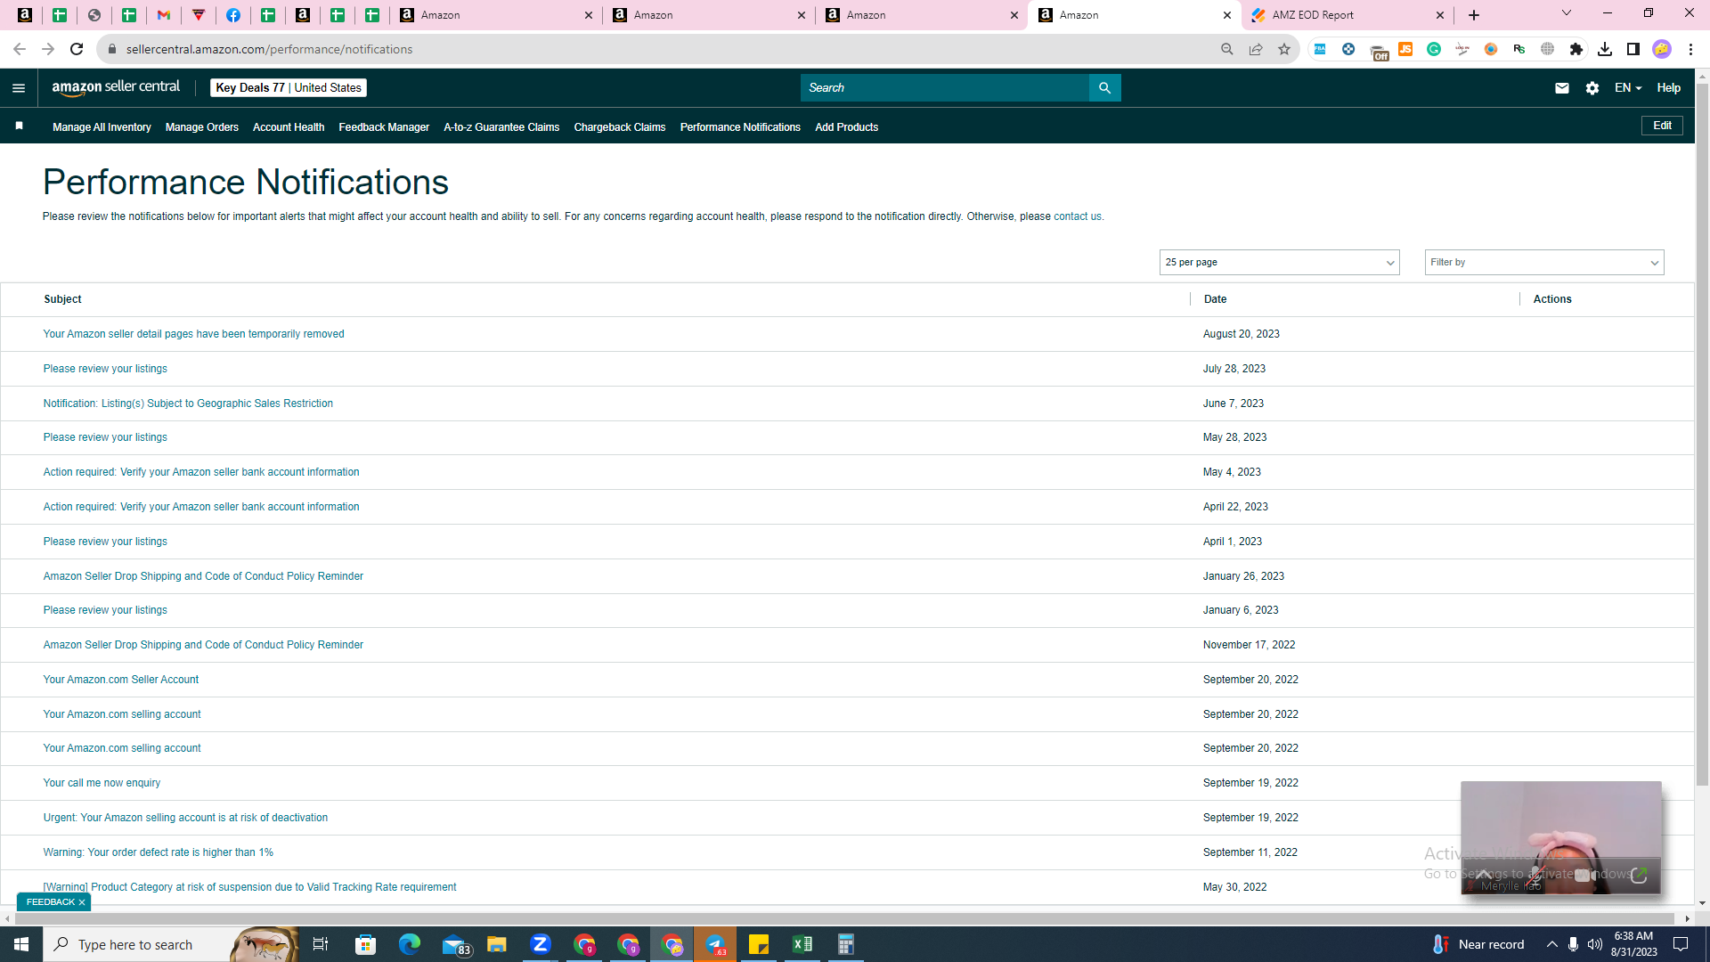This screenshot has height=962, width=1710.
Task: Go to Manage Orders
Action: 202,127
